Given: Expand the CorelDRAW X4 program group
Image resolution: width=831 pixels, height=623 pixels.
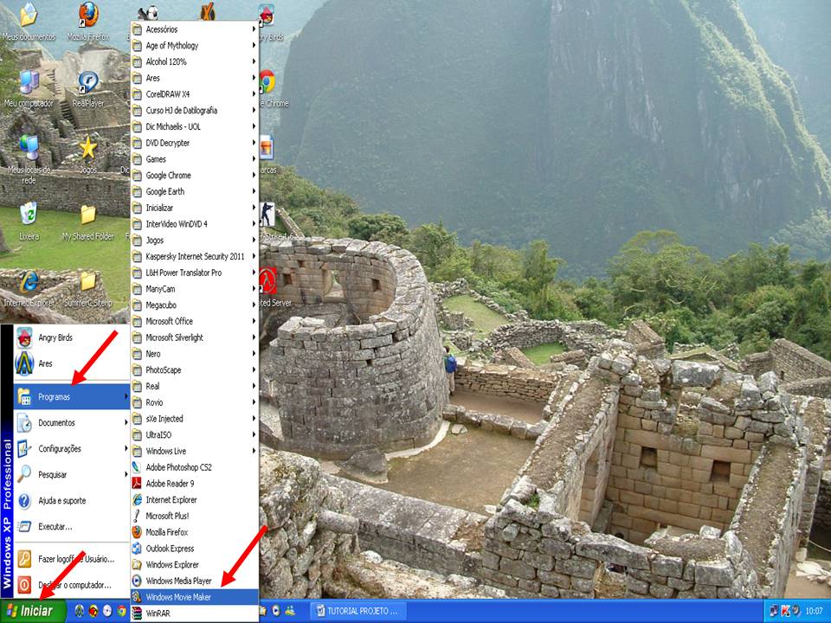Looking at the screenshot, I should (x=195, y=94).
